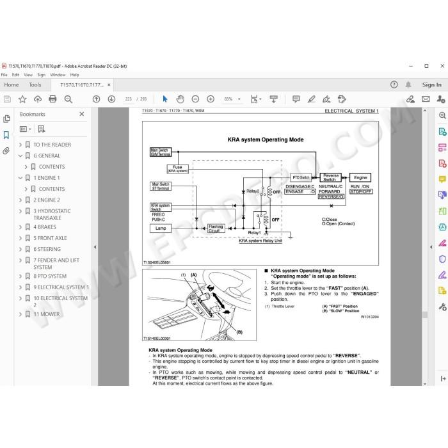Click the page number input field
Image resolution: width=448 pixels, height=448 pixels.
tap(128, 99)
